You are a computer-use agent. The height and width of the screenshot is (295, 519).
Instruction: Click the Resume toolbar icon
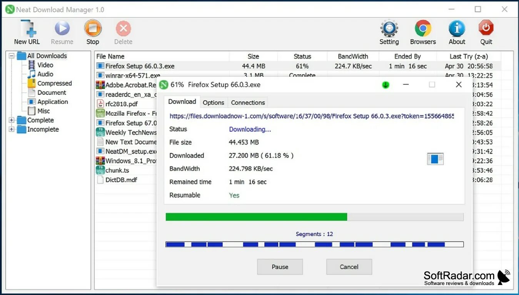[x=62, y=28]
